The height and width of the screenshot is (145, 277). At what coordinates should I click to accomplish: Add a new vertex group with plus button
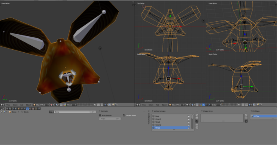(197, 115)
